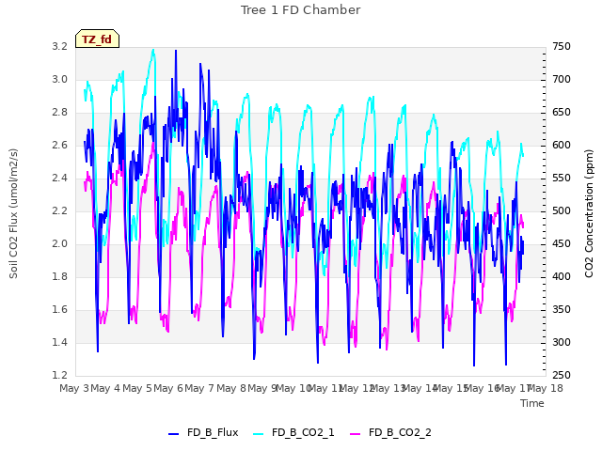
Task: Click the 2.2 left axis tick label
Action: click(59, 210)
